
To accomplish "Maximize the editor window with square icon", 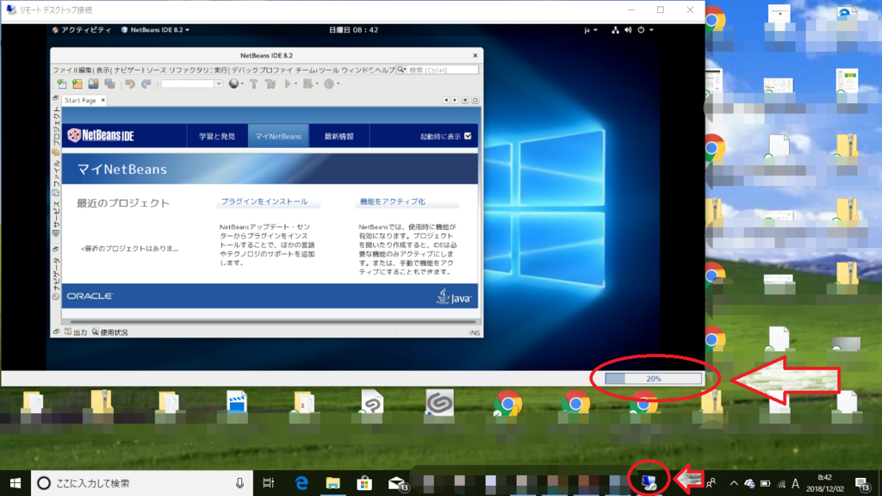I will click(475, 100).
